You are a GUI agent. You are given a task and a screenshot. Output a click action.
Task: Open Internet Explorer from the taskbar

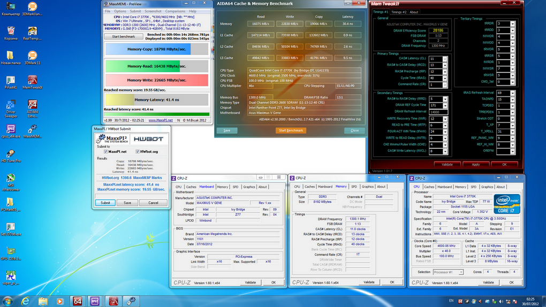[x=25, y=301]
